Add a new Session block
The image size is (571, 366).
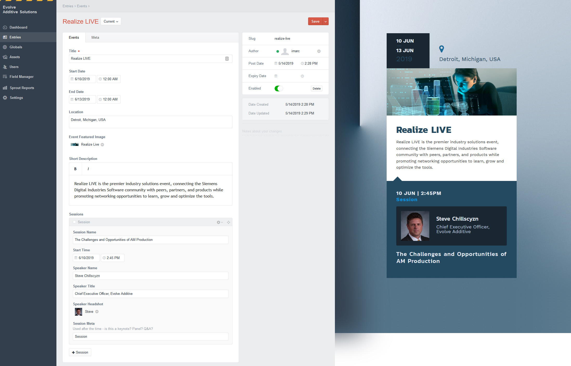tap(80, 352)
